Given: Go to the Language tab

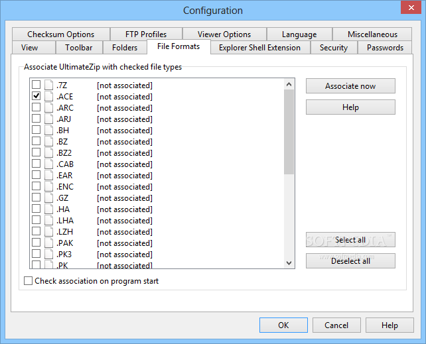Looking at the screenshot, I should click(x=299, y=34).
